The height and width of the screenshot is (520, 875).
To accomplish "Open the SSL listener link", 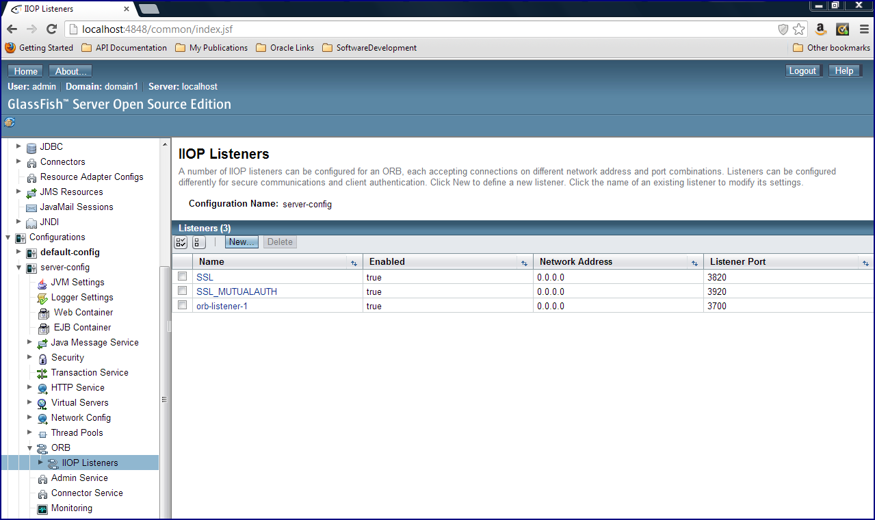I will coord(205,277).
